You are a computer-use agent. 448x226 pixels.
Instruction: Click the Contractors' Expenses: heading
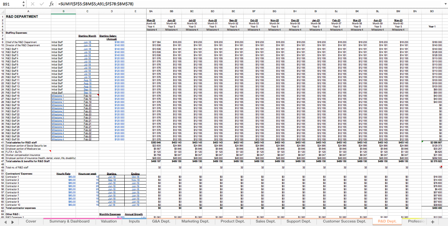[19, 174]
